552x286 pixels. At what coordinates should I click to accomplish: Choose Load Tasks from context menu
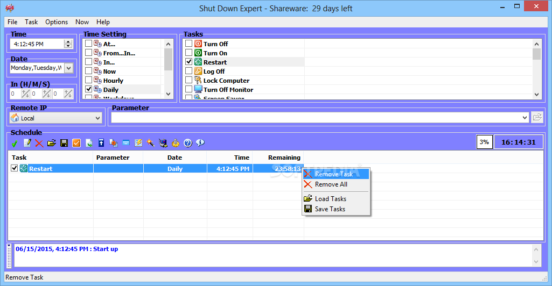coord(336,198)
